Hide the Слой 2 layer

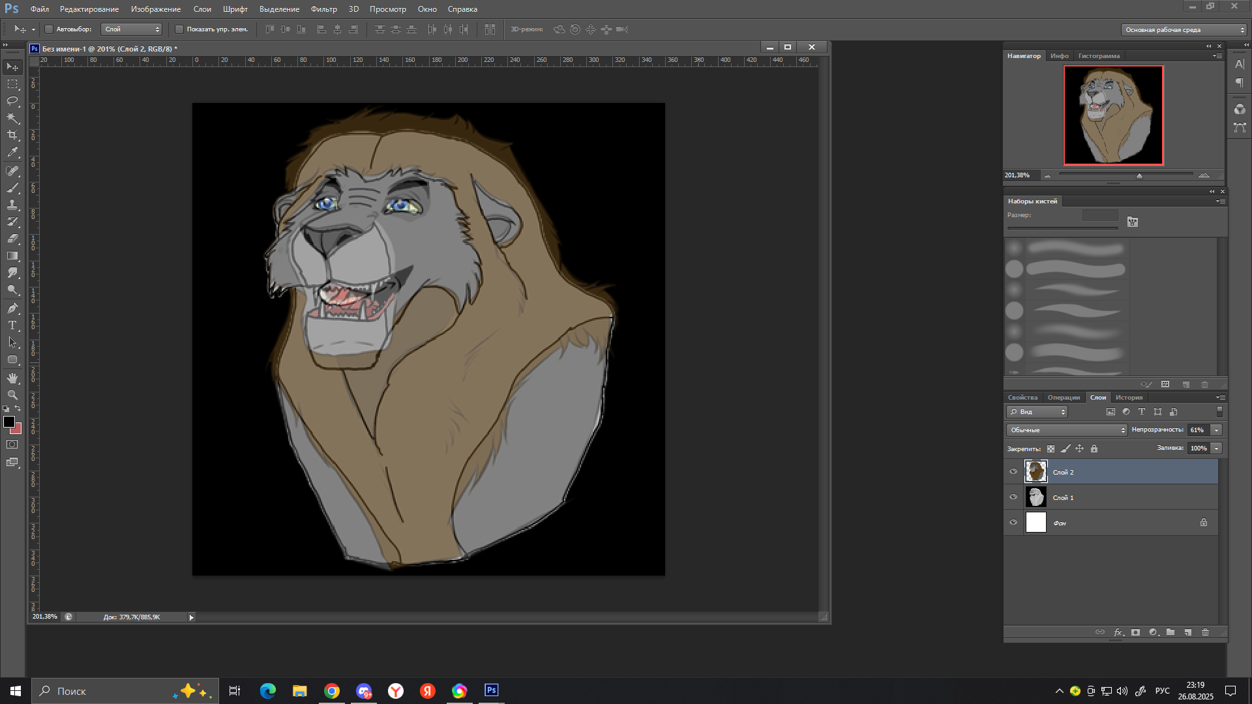point(1013,472)
